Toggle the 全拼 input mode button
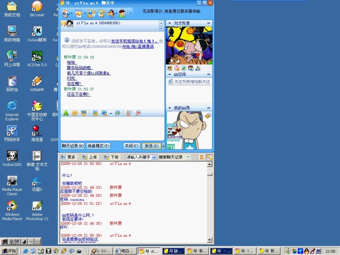 click(x=14, y=241)
